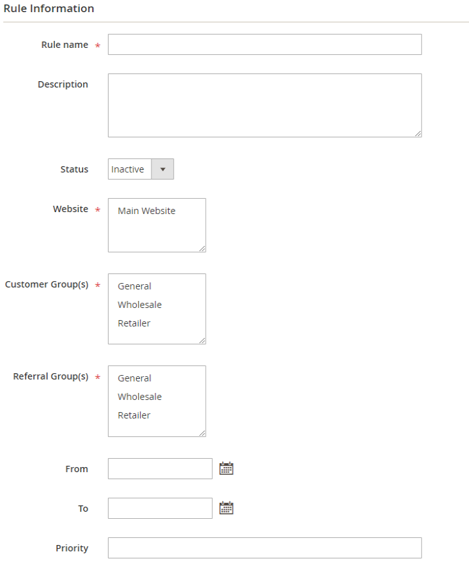Click the Rule name text field
This screenshot has height=568, width=469.
click(x=265, y=45)
